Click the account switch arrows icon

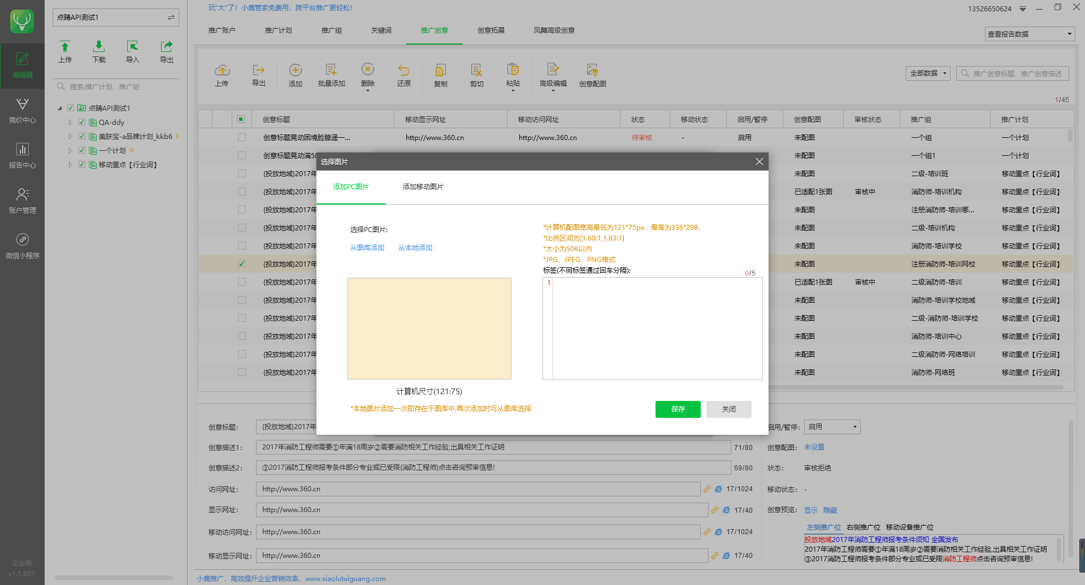tap(171, 18)
